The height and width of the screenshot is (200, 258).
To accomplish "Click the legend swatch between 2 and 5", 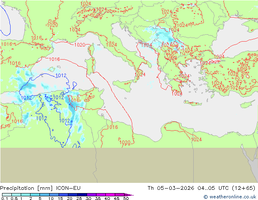I will (x=35, y=195).
